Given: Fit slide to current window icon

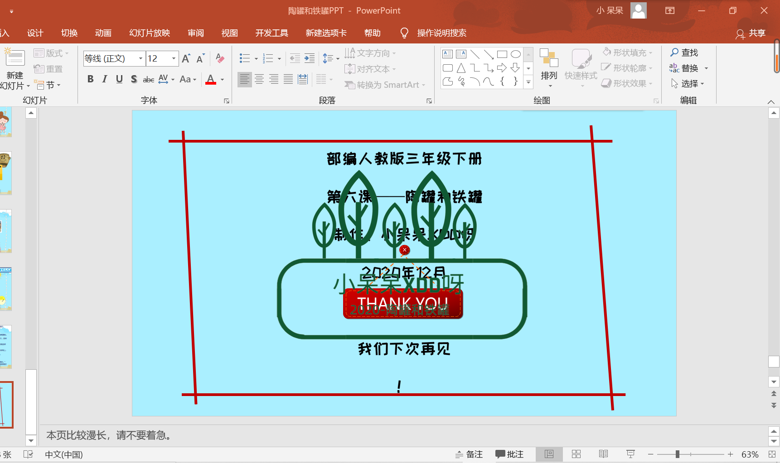Looking at the screenshot, I should tap(772, 454).
